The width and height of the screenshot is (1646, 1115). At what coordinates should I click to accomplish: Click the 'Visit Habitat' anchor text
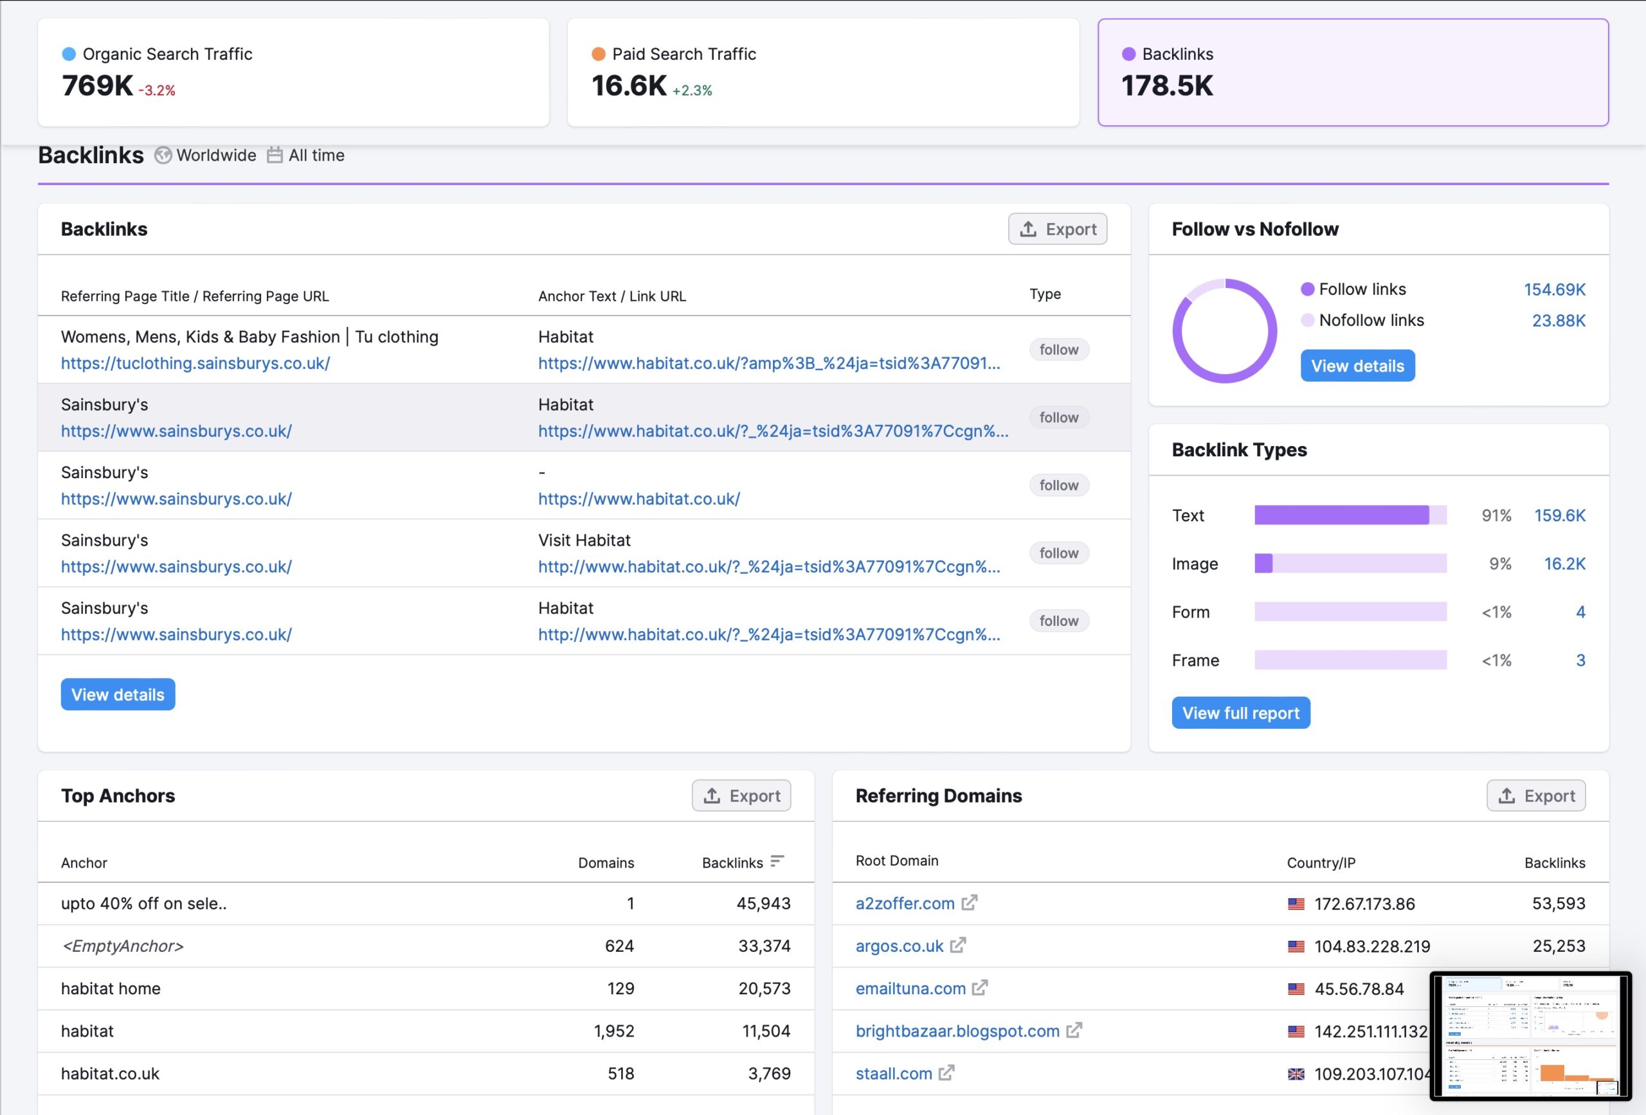(x=584, y=540)
